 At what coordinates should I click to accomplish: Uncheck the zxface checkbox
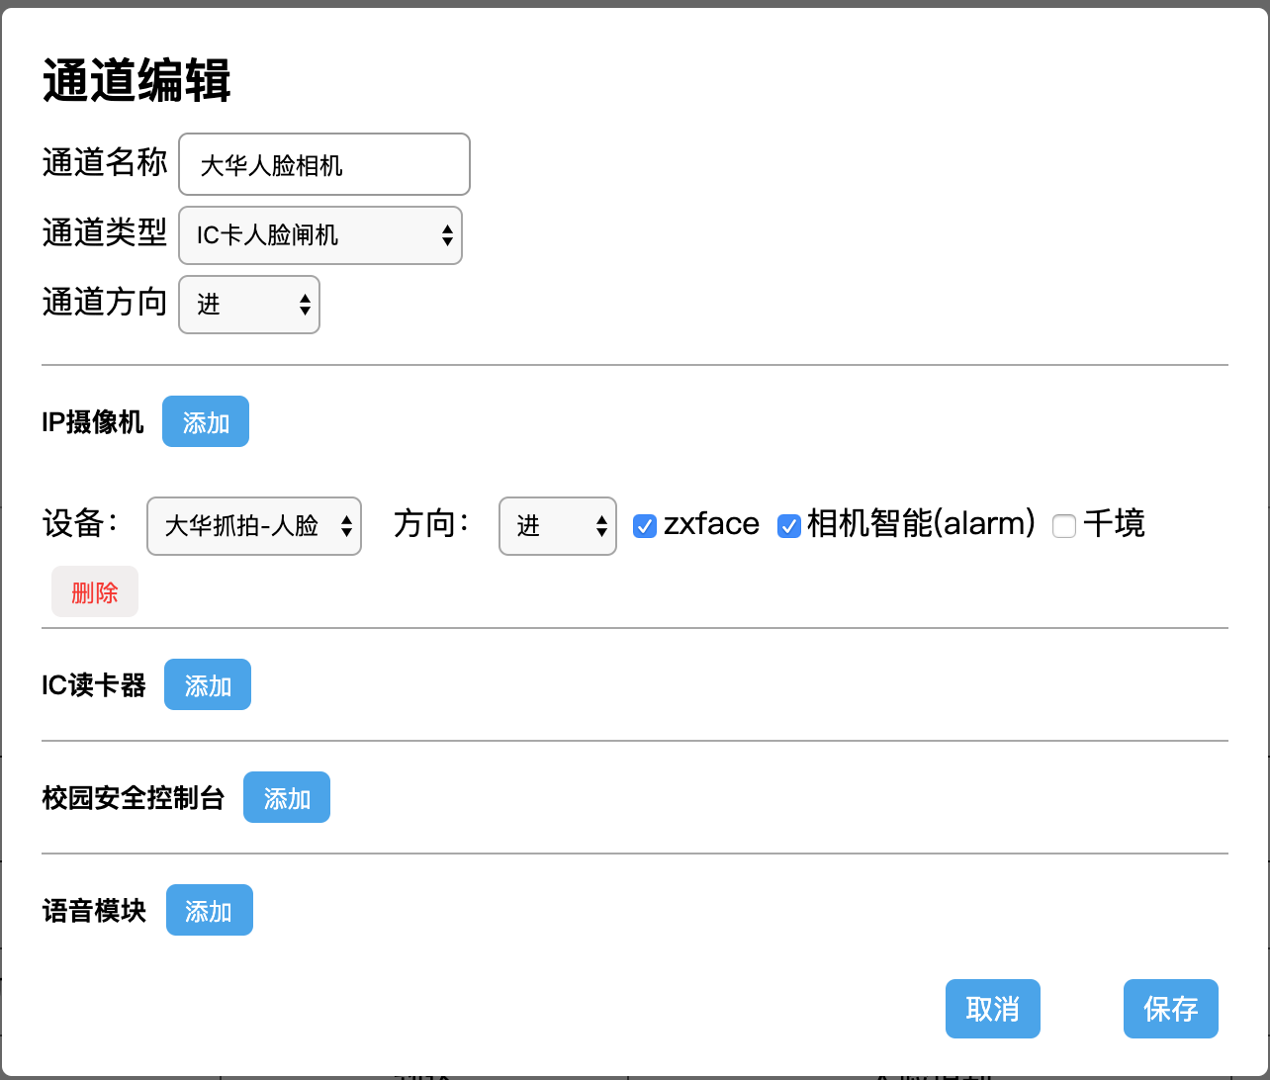click(x=645, y=526)
